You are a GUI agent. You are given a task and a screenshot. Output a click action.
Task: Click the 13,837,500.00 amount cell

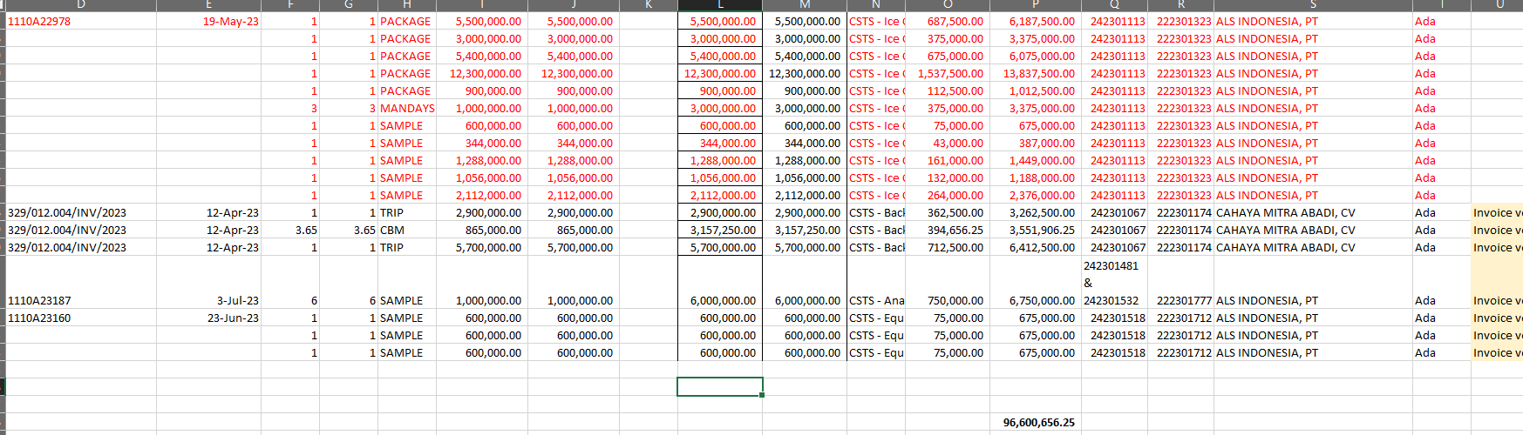[1038, 74]
